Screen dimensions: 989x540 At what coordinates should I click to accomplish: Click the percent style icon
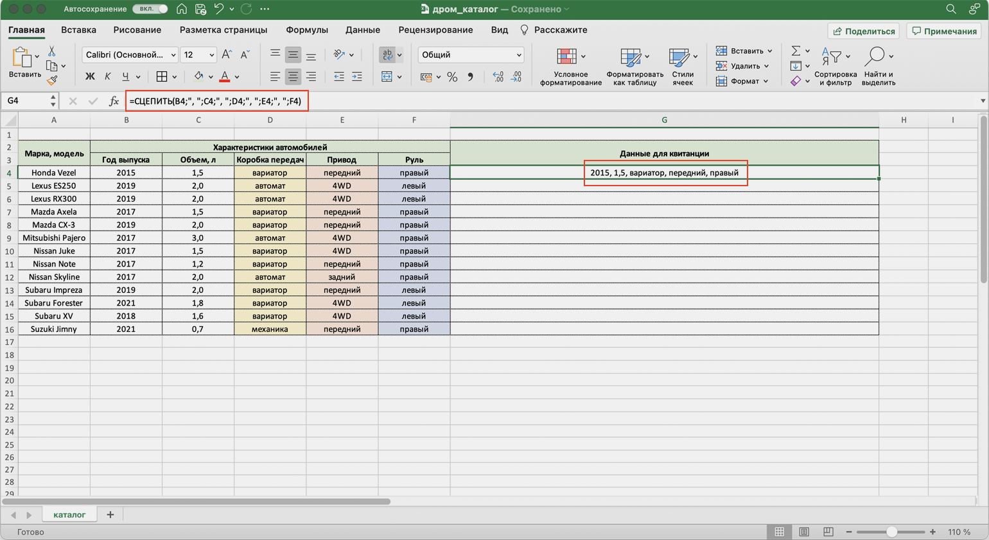(452, 77)
